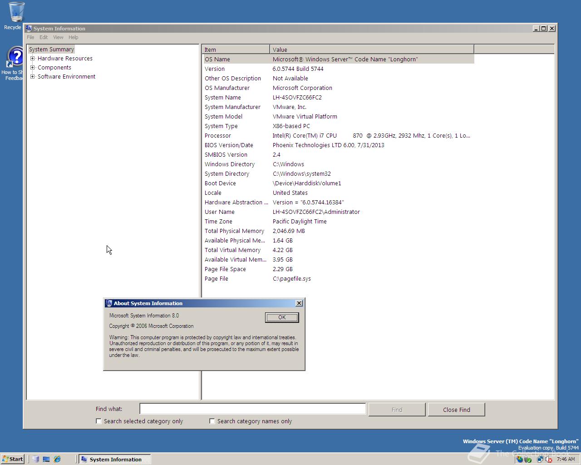Select the Boot Device row
581x465 pixels.
[338, 183]
